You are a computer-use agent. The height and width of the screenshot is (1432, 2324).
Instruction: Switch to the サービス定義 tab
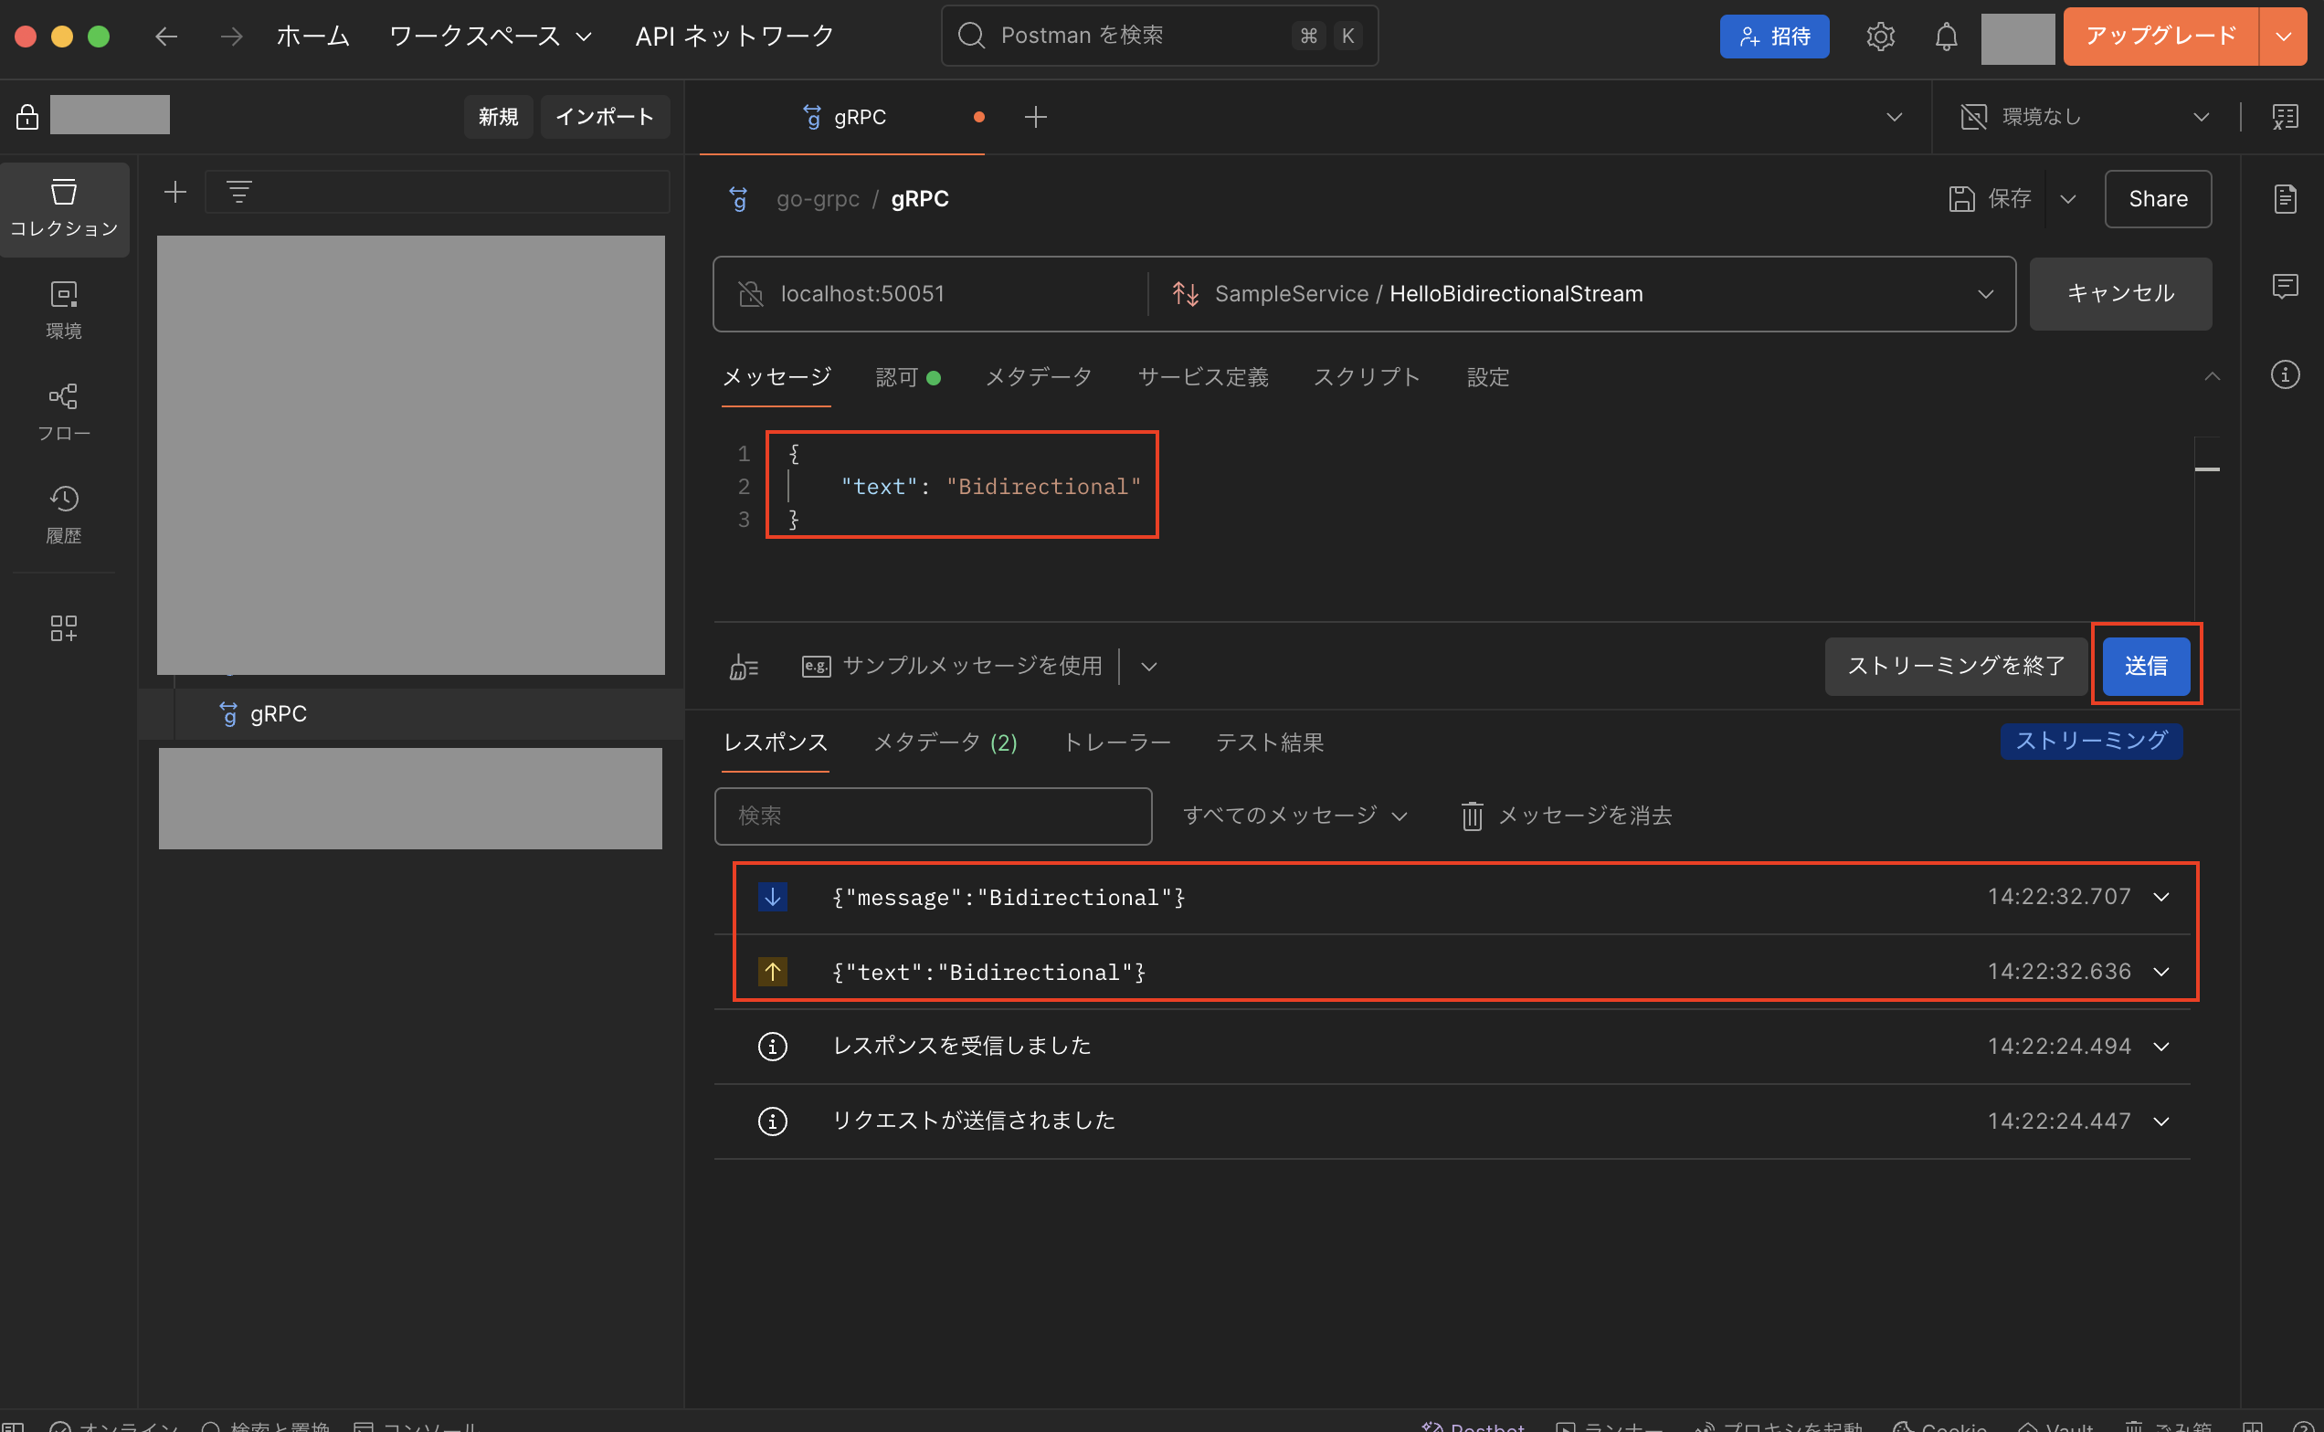[x=1203, y=377]
